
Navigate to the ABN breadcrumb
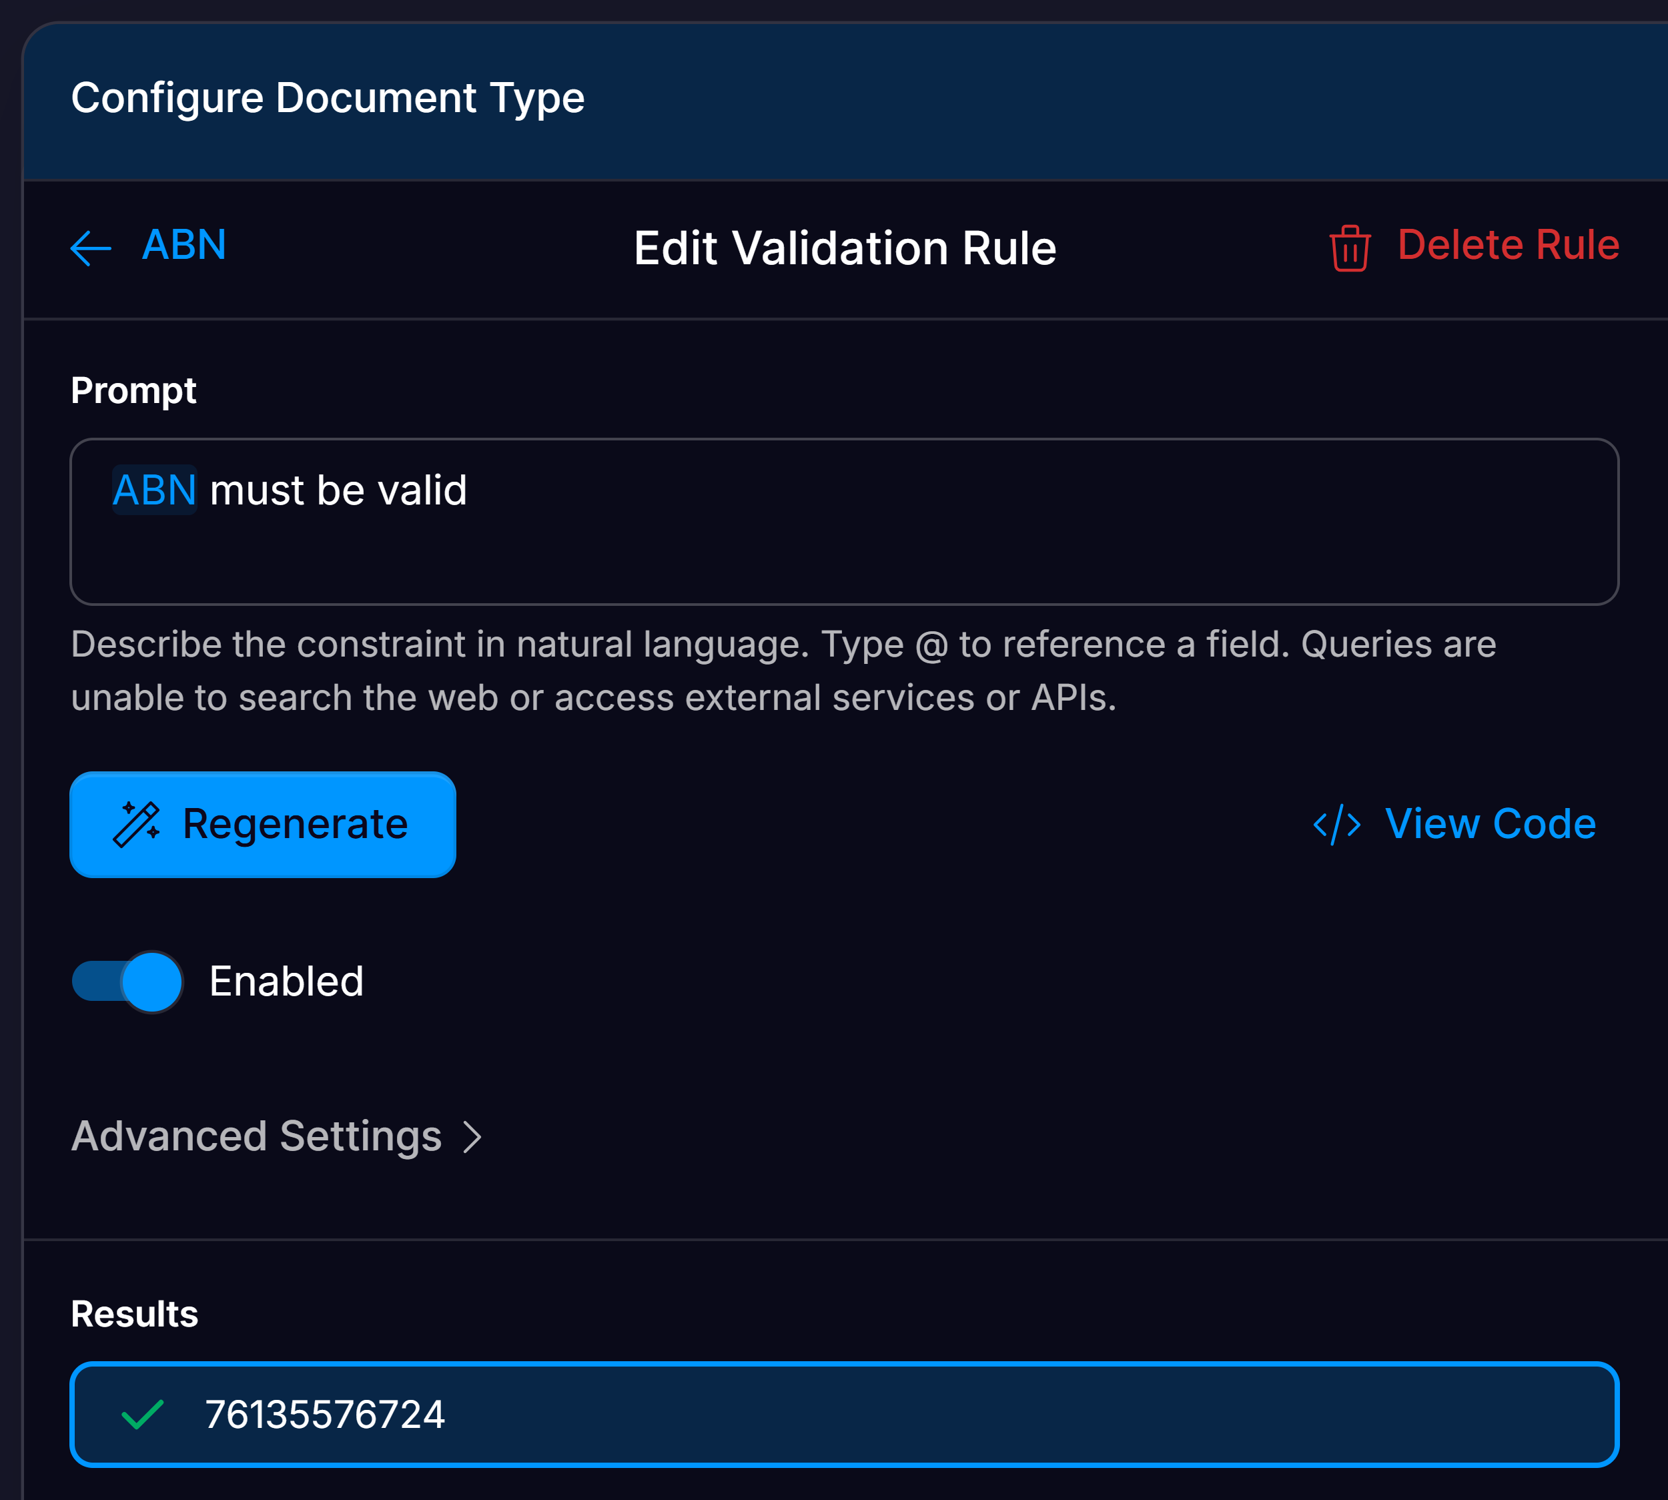(183, 245)
